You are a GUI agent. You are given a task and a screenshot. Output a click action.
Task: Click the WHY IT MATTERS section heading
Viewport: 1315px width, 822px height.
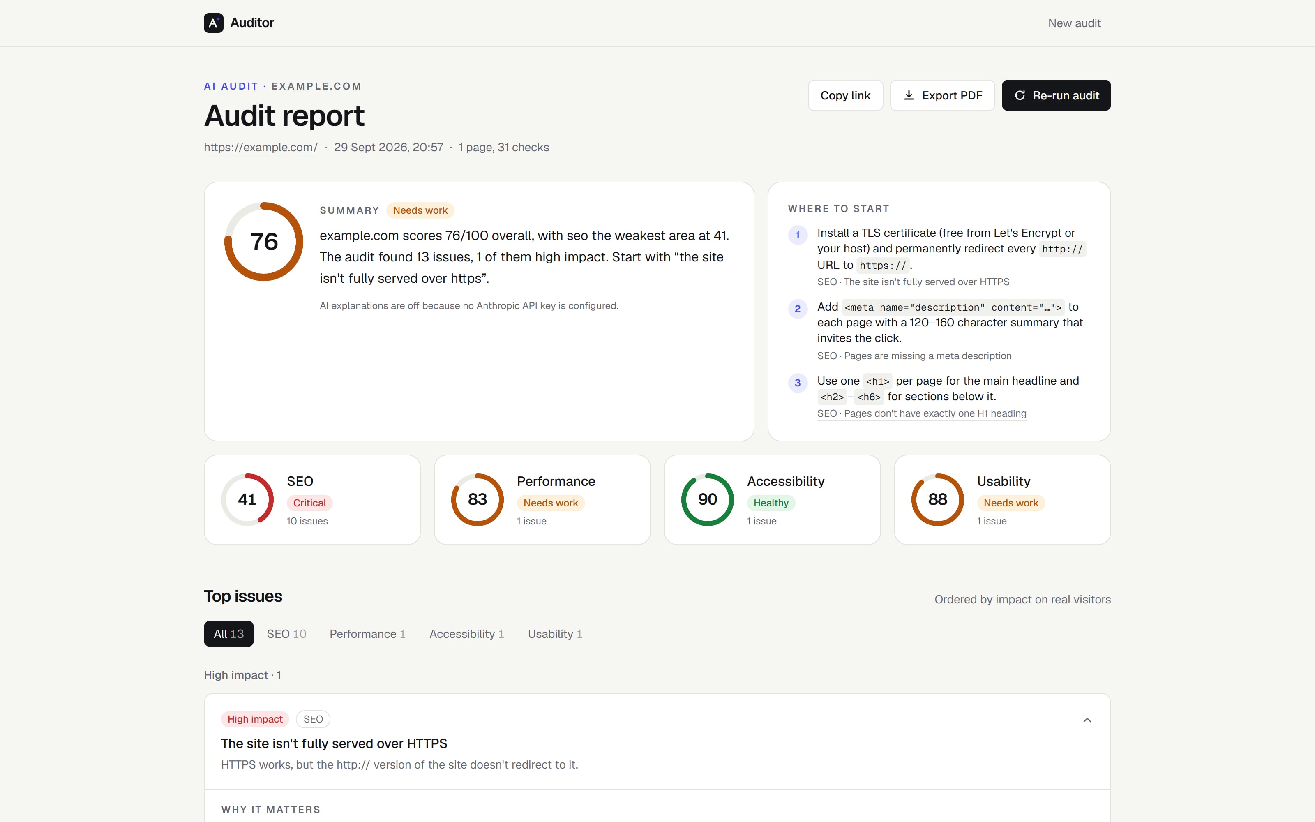(x=271, y=810)
